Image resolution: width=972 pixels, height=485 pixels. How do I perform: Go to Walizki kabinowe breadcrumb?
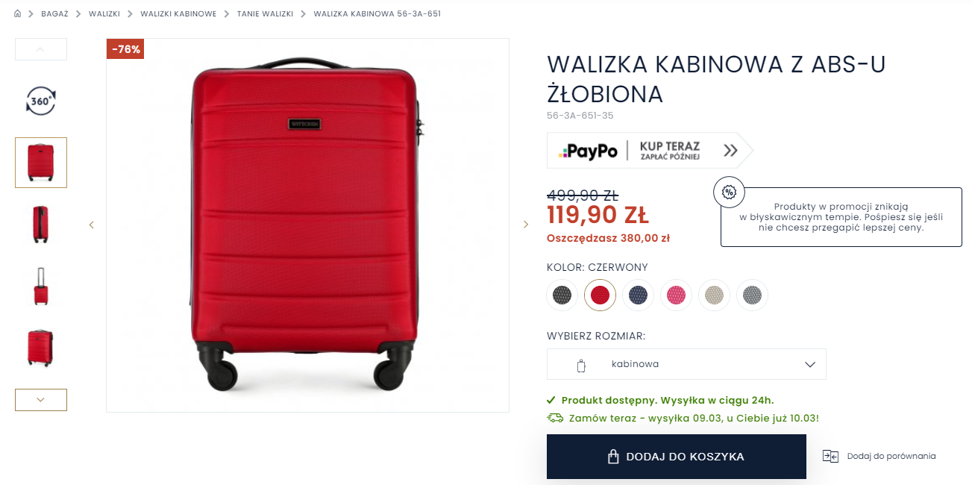pos(178,14)
